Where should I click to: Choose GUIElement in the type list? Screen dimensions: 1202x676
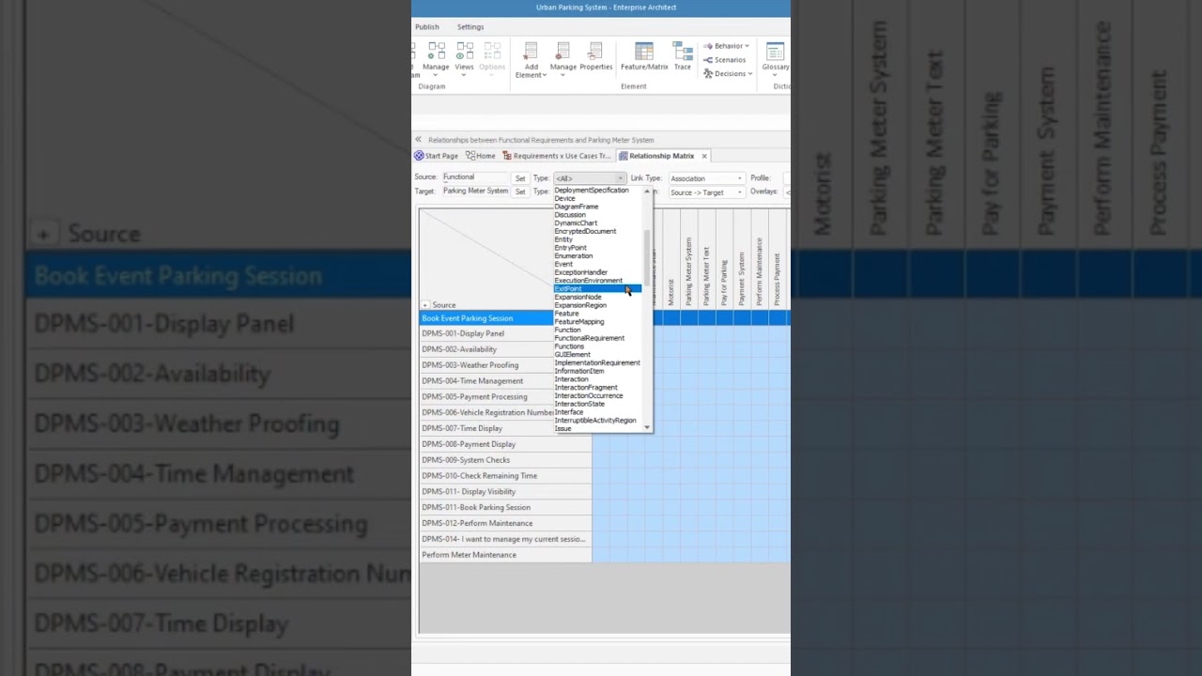(x=573, y=355)
